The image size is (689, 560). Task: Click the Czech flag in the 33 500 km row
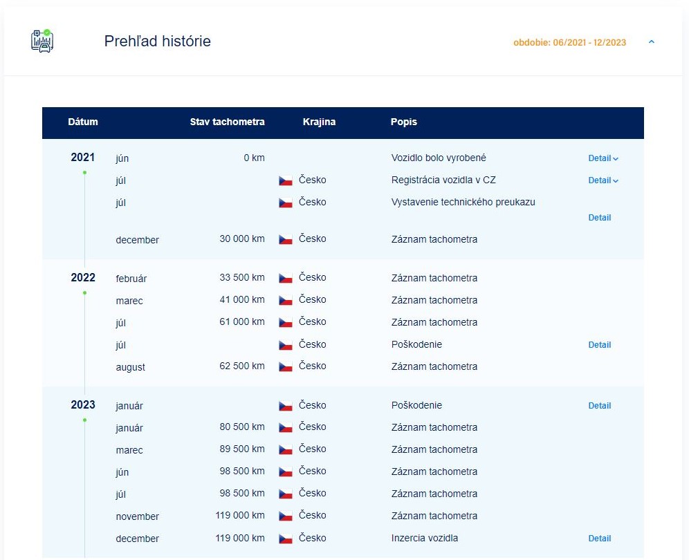pos(286,278)
